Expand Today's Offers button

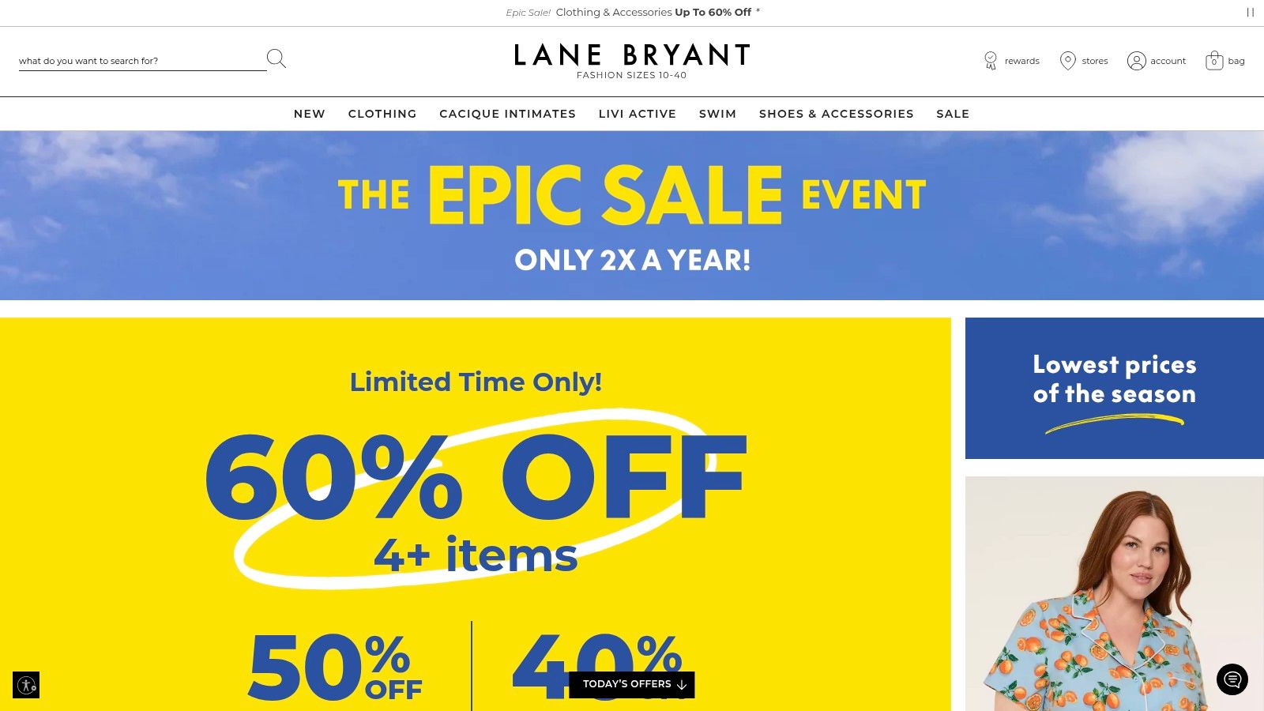pos(632,684)
